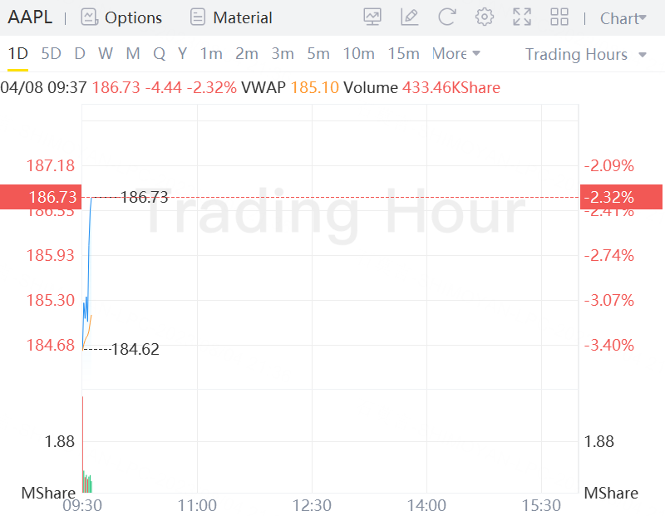665x516 pixels.
Task: Open chart settings gear icon
Action: point(485,17)
